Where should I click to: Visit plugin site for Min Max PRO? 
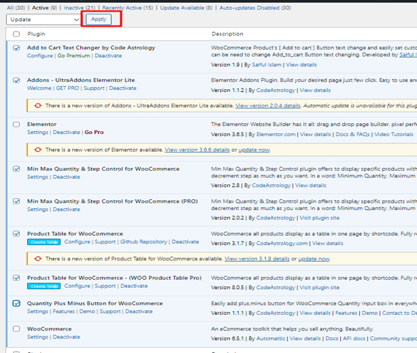tap(320, 218)
